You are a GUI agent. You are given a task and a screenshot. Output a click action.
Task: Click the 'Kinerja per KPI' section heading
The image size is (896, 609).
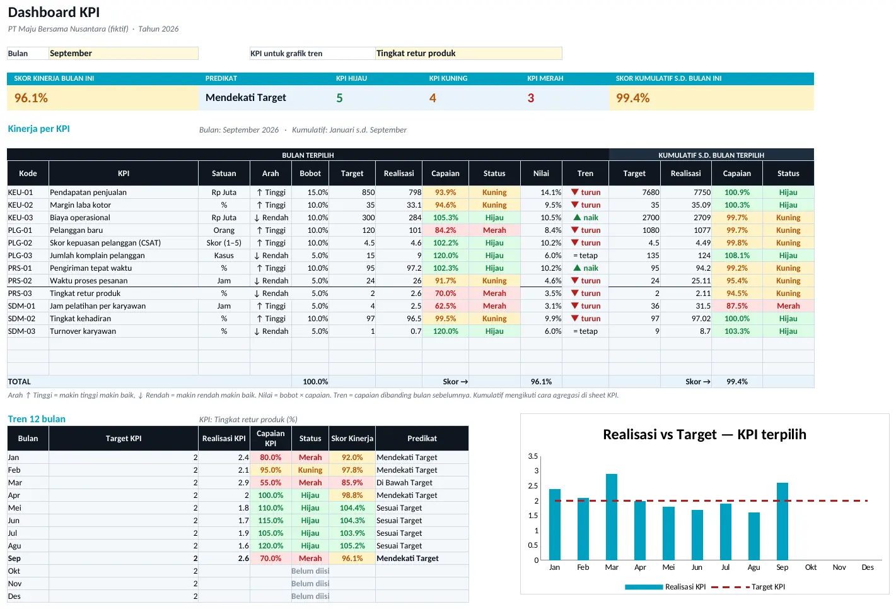pos(39,129)
